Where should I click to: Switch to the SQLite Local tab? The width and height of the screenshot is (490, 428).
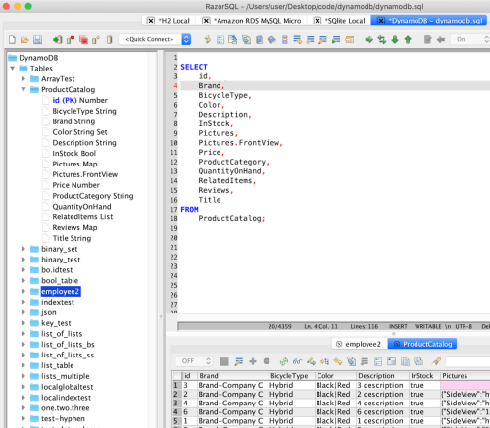point(345,21)
